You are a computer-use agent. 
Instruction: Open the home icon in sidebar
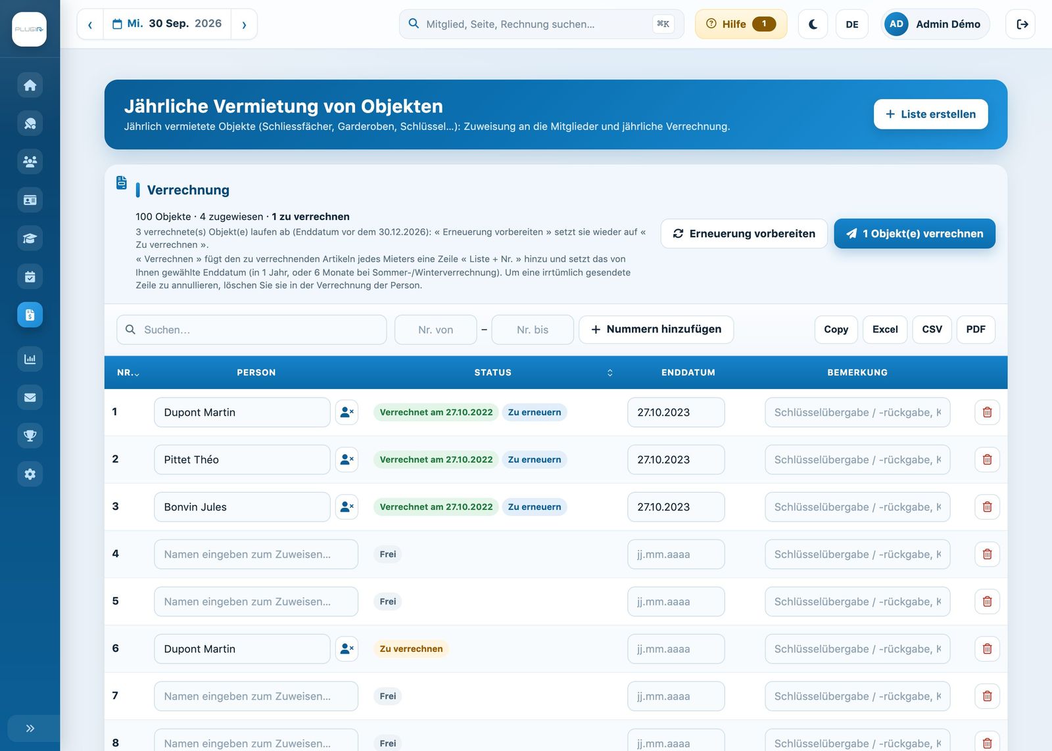(30, 85)
